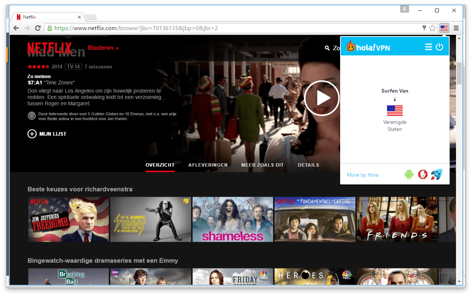Click the Chrome user profile icon
Screen dimensions: 472x296
tap(405, 9)
